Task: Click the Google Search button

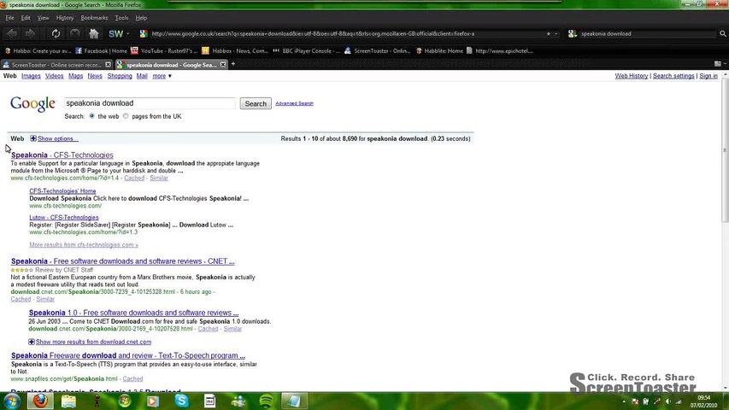Action: (x=256, y=103)
